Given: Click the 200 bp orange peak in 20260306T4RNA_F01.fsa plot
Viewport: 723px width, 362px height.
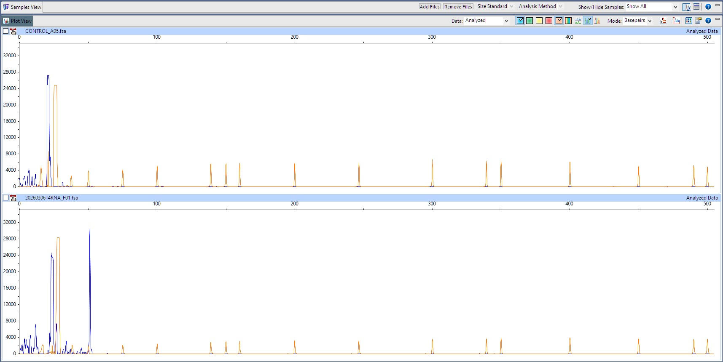Looking at the screenshot, I should [x=295, y=347].
